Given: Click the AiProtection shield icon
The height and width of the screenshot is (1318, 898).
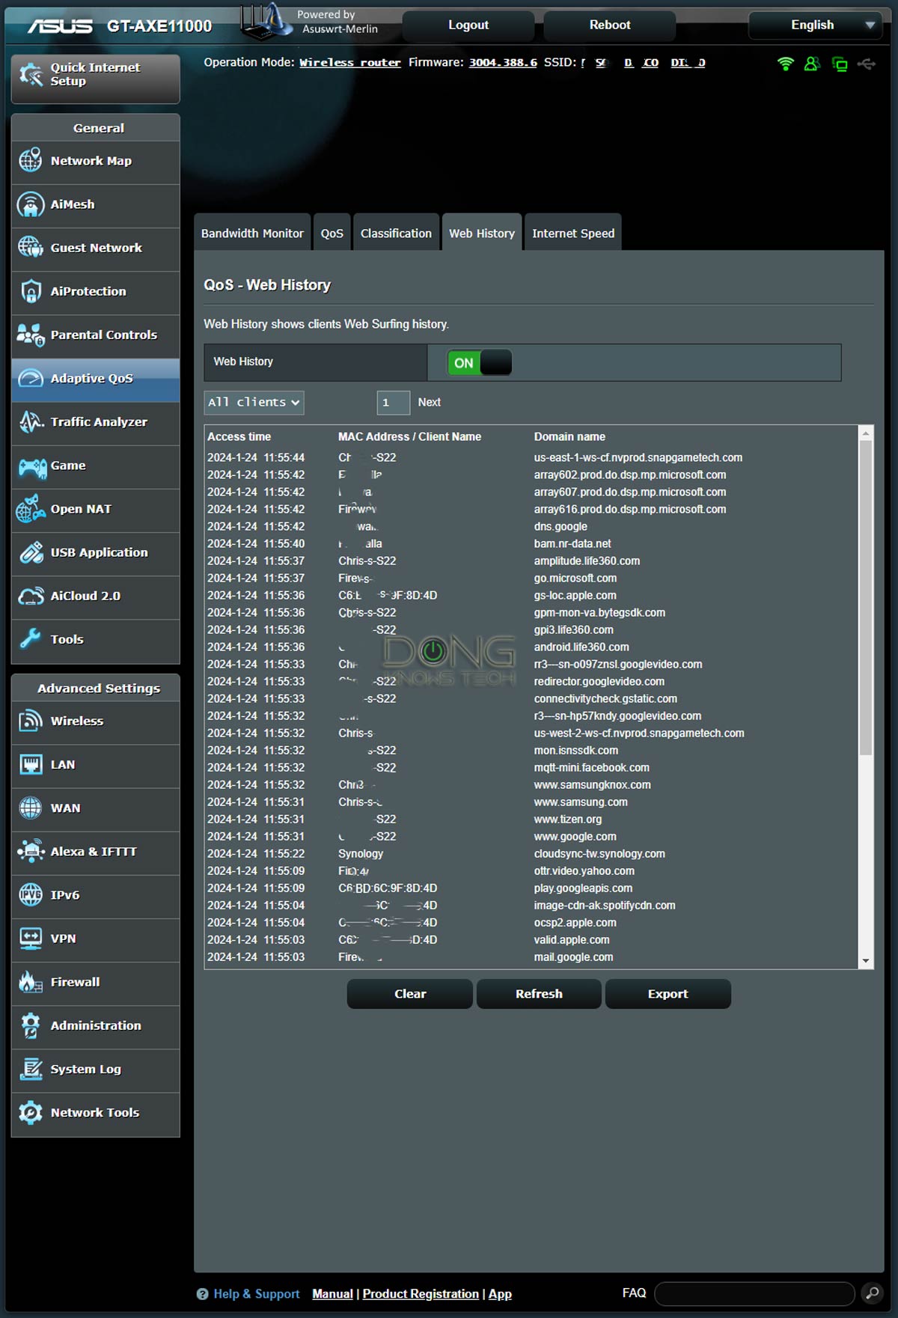Looking at the screenshot, I should coord(31,290).
